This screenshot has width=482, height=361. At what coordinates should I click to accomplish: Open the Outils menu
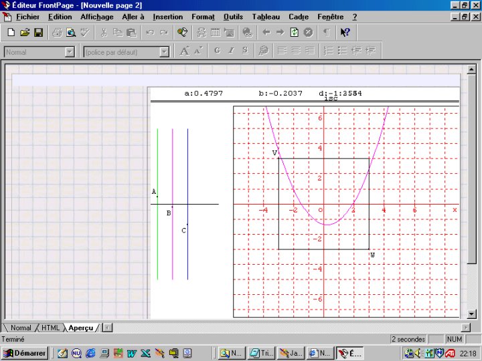point(233,17)
